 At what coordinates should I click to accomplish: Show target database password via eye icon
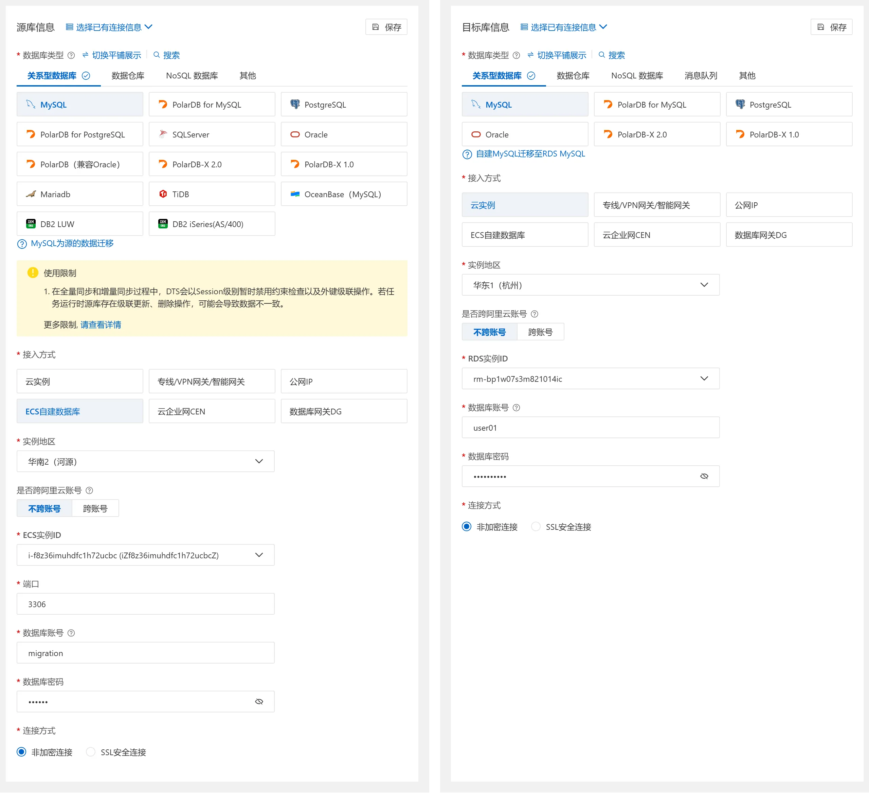704,476
